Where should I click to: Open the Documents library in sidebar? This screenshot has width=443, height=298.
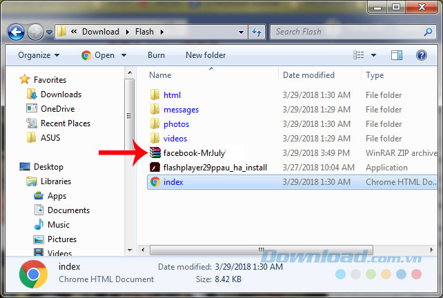click(x=68, y=210)
